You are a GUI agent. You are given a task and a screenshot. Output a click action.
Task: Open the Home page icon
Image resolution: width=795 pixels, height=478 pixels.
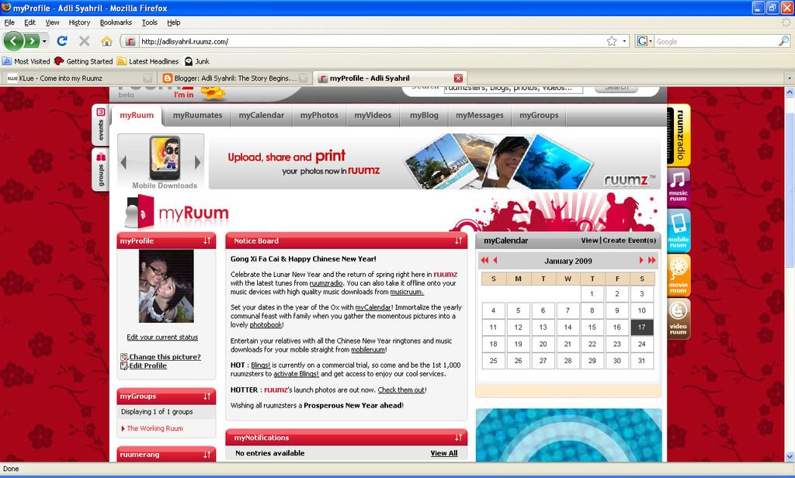point(106,41)
